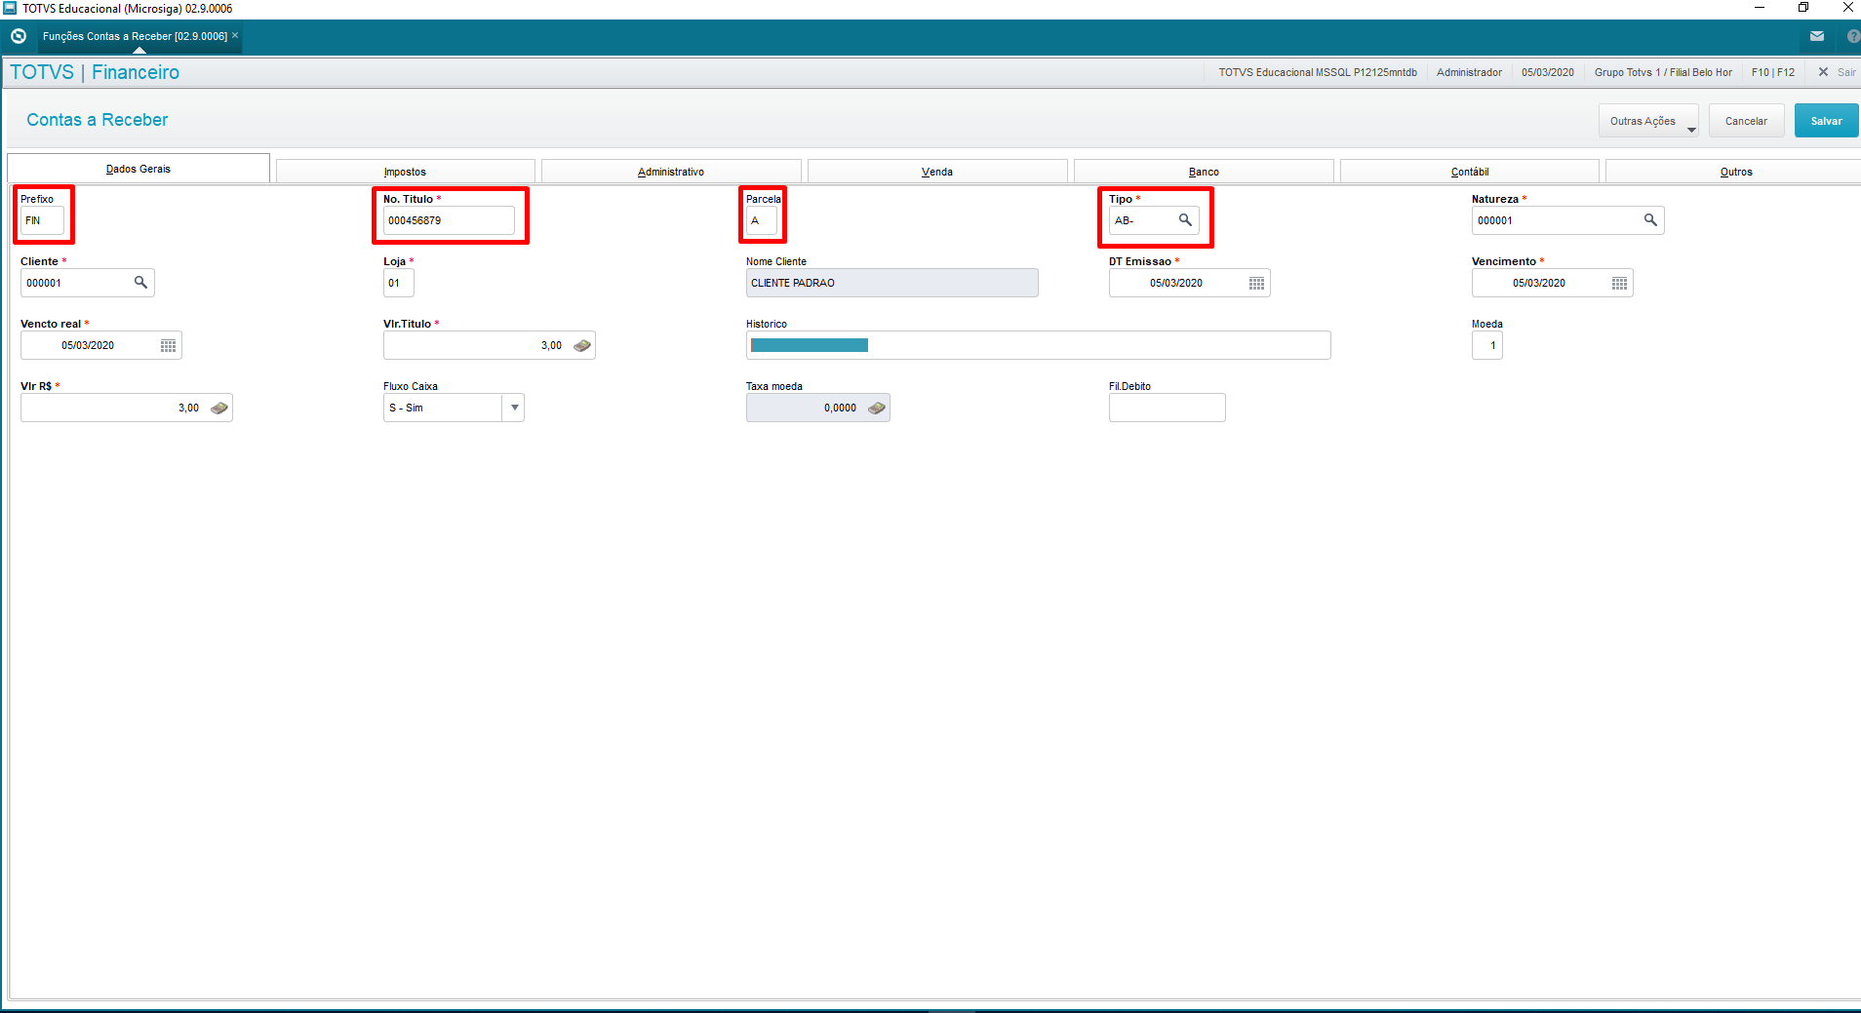
Task: Click the TOTVS Educacional MSSQL P12125mntdb environment label
Action: 1318,72
